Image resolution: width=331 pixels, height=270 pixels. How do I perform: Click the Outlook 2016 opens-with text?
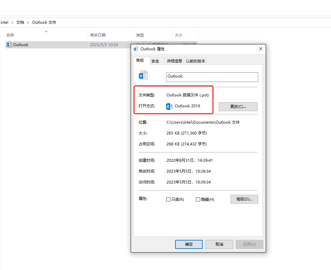[x=187, y=106]
